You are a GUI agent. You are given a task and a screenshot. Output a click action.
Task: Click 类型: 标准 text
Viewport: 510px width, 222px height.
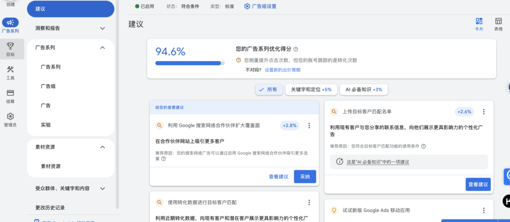[222, 6]
